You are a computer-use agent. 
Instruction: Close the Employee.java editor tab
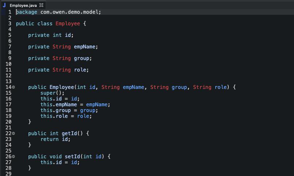(x=41, y=5)
